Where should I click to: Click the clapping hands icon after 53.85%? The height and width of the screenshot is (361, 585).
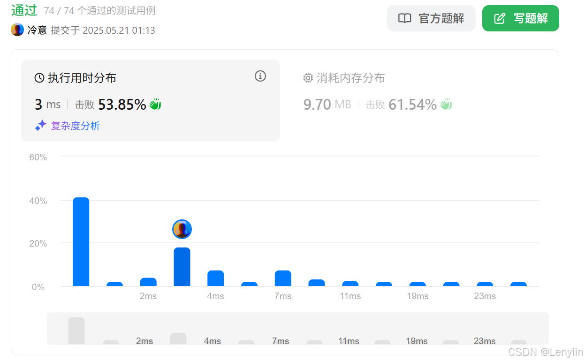155,104
